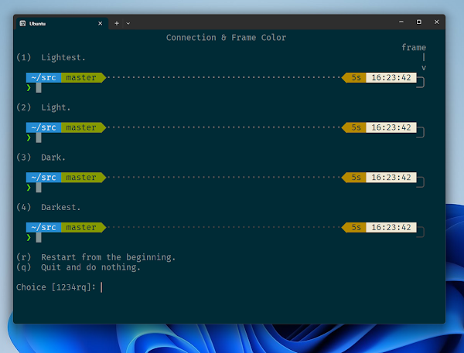
Task: Click the green prompt chevron under Light
Action: 29,137
